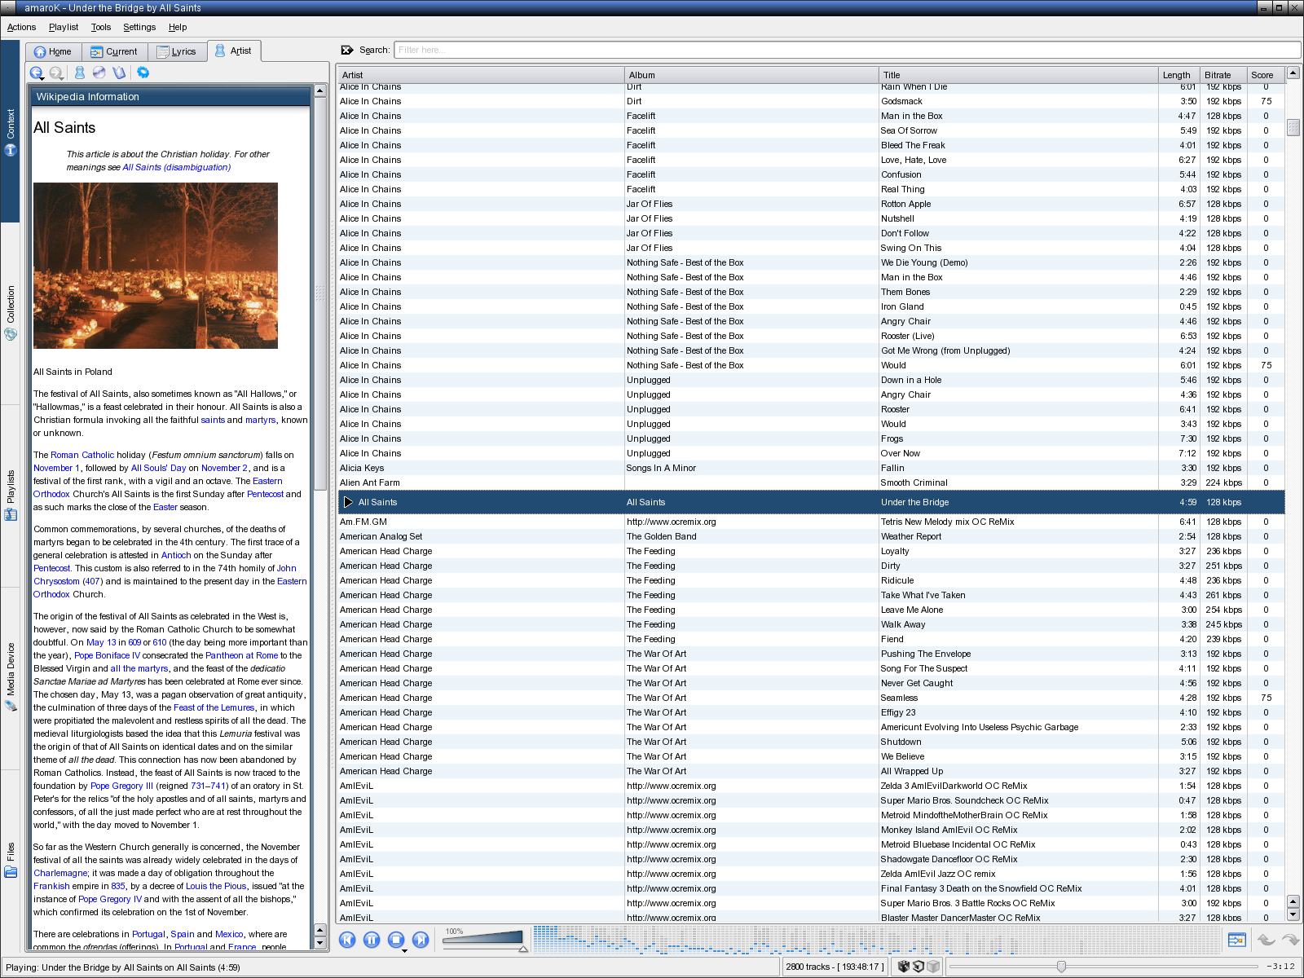Image resolution: width=1304 pixels, height=978 pixels.
Task: Open the Tools menu
Action: point(101,27)
